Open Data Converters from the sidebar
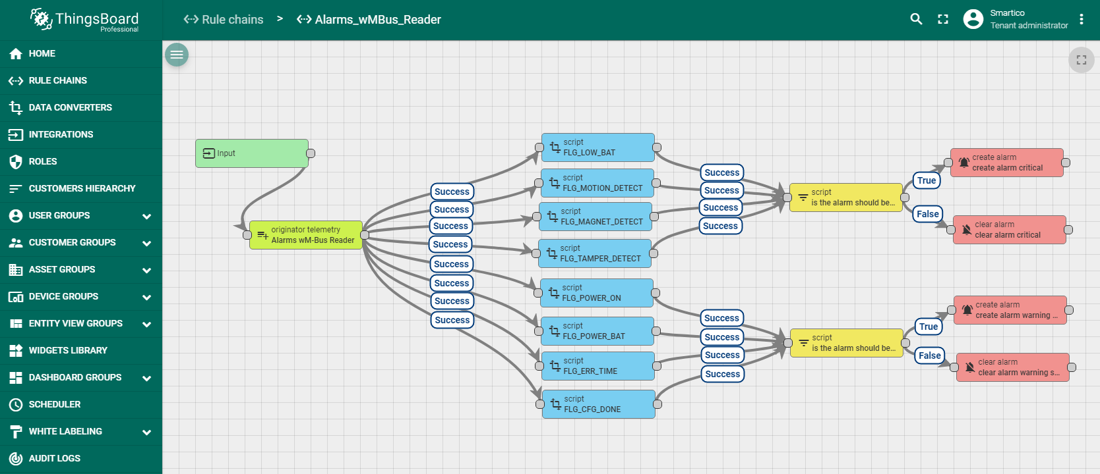 tap(70, 107)
